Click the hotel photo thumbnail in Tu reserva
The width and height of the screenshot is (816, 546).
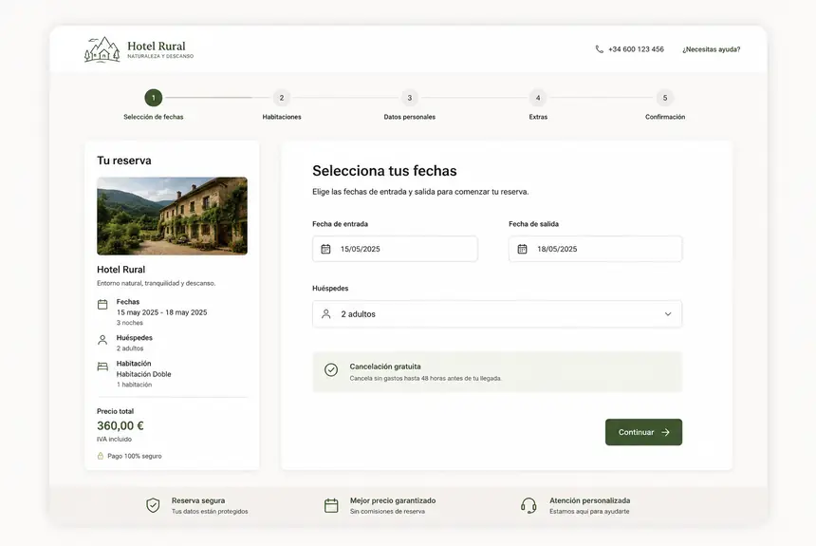pos(173,216)
